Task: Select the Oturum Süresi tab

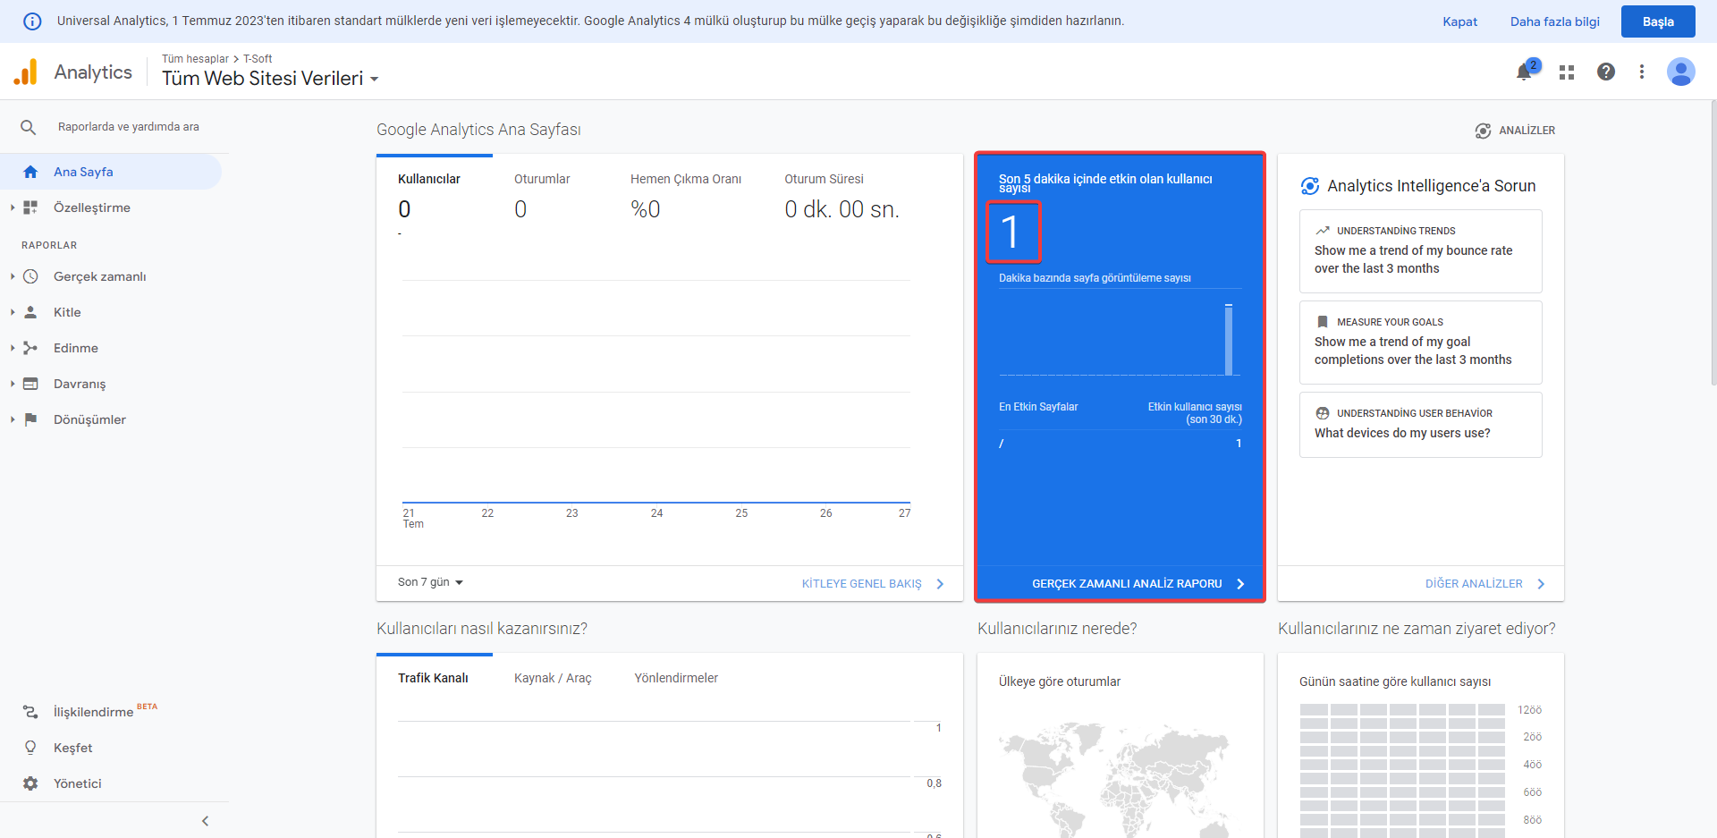Action: (842, 198)
